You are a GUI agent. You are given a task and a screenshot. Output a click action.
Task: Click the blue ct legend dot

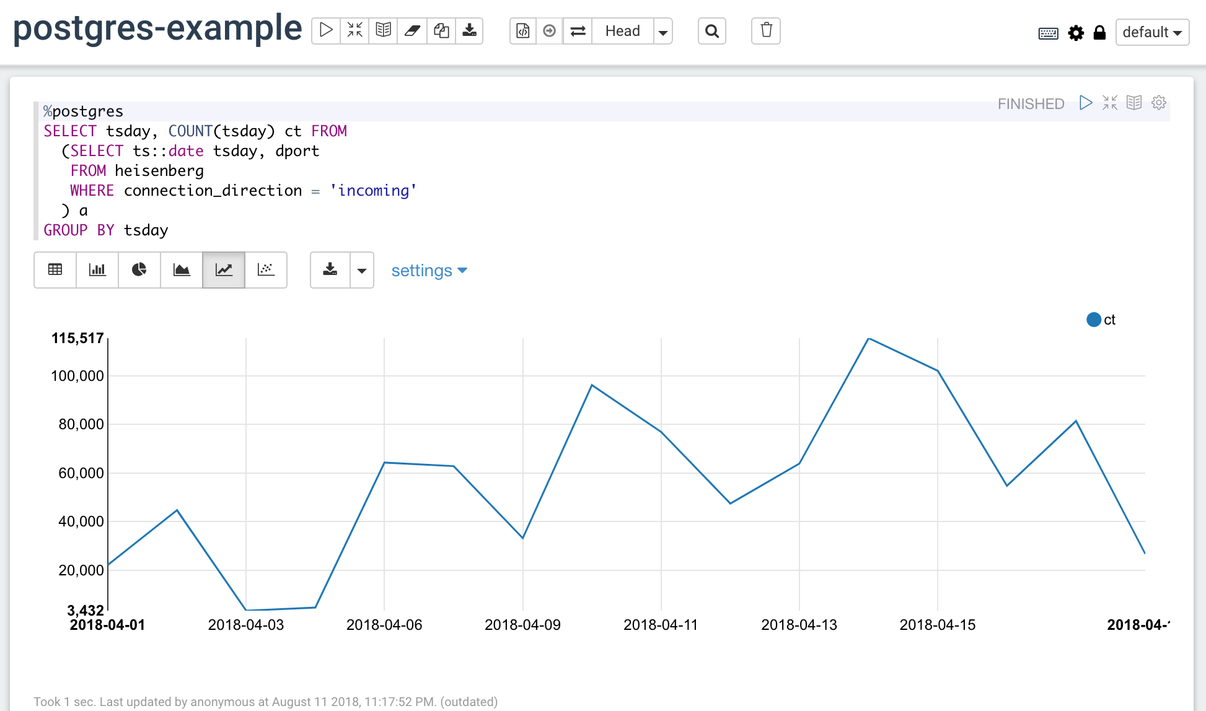point(1094,320)
